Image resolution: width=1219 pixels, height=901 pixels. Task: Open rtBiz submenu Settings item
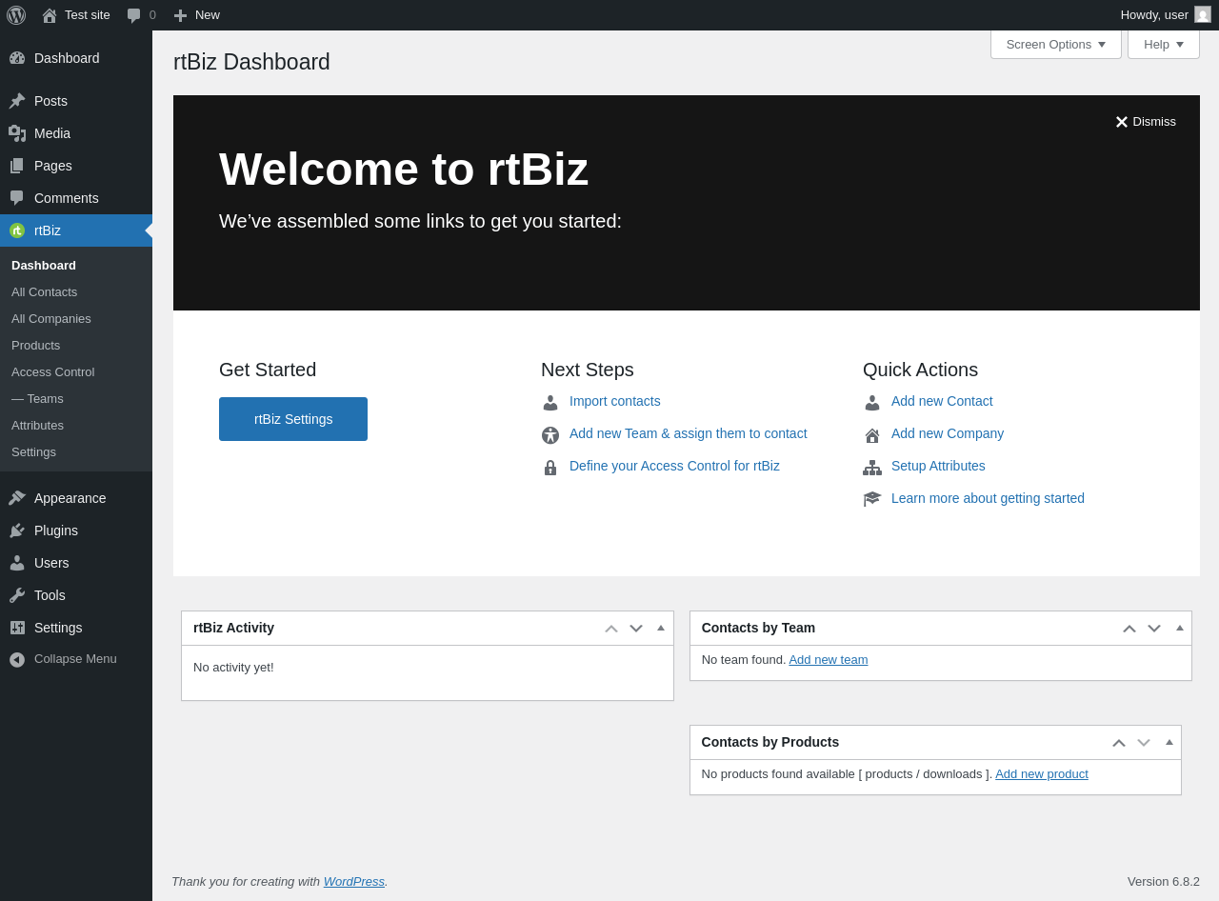pyautogui.click(x=76, y=452)
